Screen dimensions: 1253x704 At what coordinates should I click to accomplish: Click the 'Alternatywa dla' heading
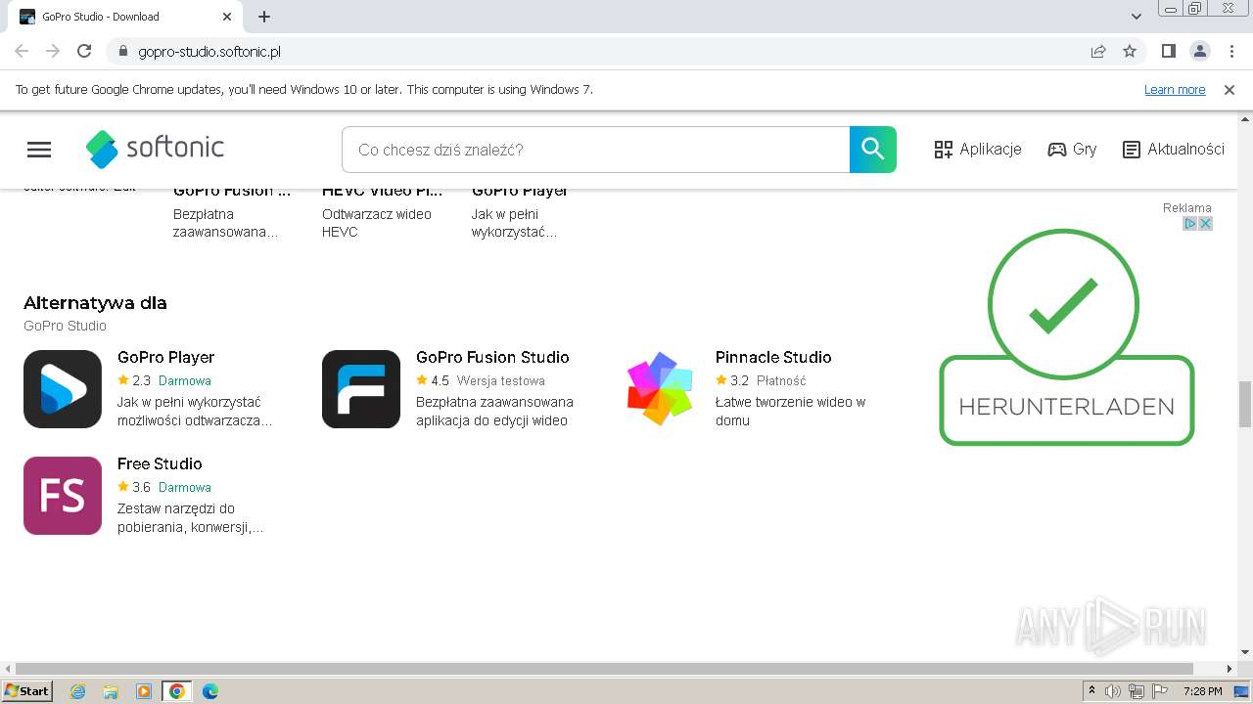95,303
